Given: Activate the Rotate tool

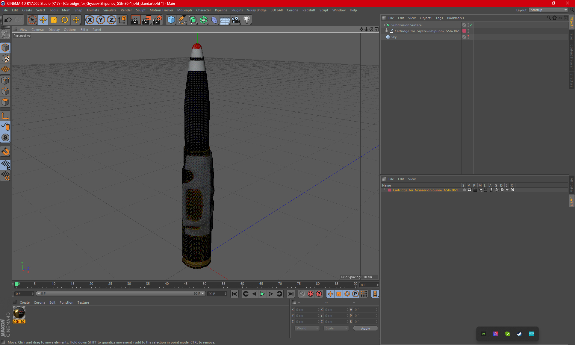Looking at the screenshot, I should pyautogui.click(x=65, y=20).
